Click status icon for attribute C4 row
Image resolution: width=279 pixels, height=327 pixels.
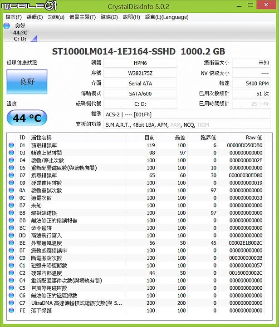tap(11, 280)
